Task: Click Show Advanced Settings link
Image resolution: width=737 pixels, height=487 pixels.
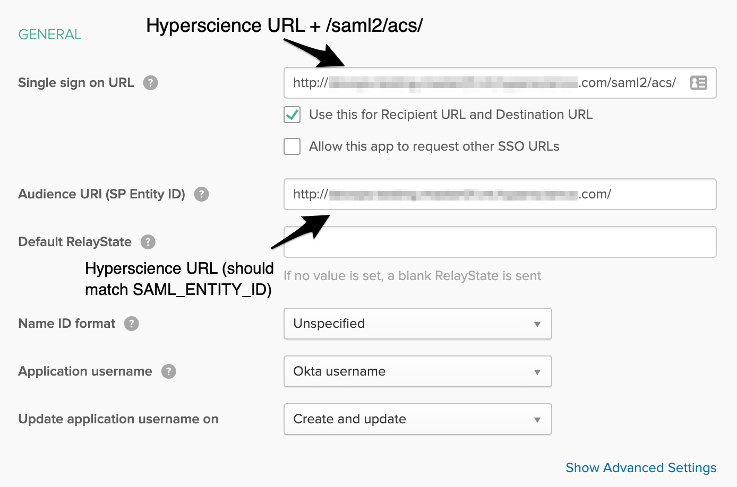Action: [x=641, y=468]
